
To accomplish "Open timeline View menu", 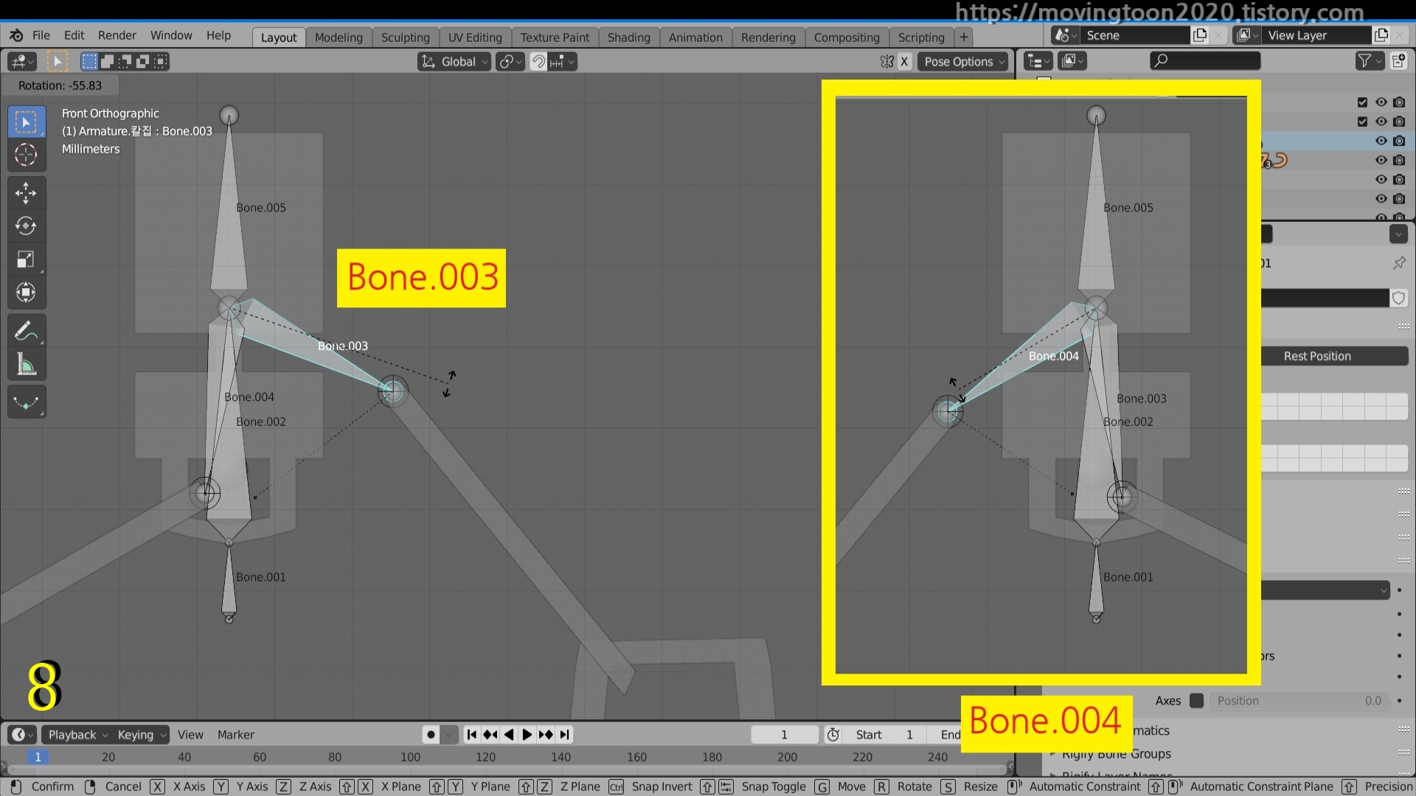I will pyautogui.click(x=190, y=735).
